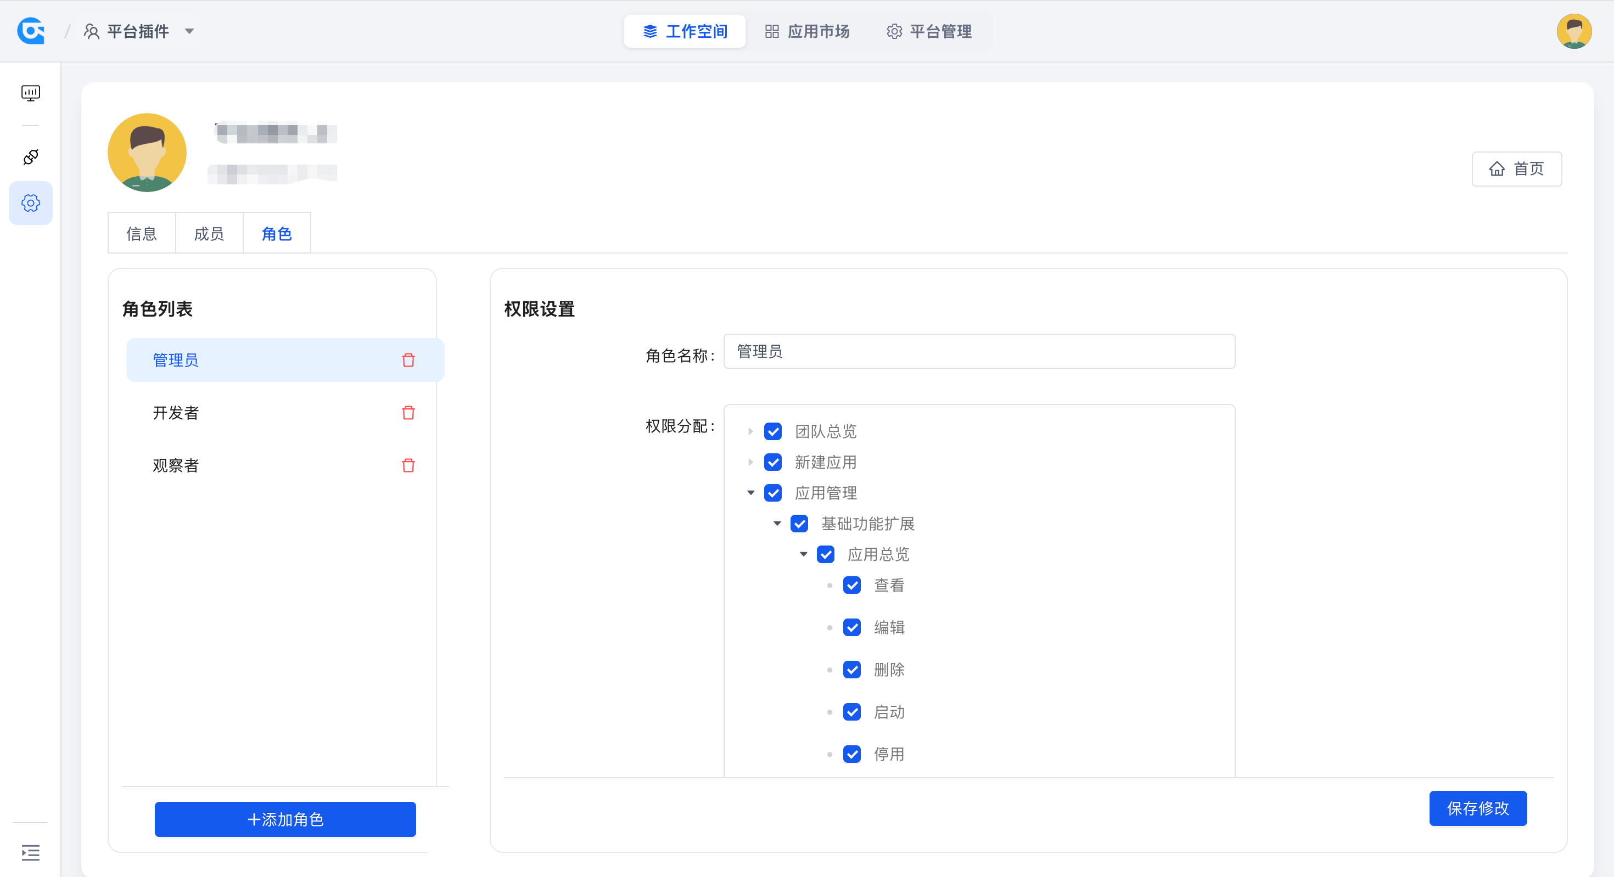Click the 添加角色 button
The image size is (1614, 877).
(285, 819)
